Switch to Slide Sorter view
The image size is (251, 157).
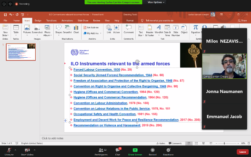coord(196,143)
